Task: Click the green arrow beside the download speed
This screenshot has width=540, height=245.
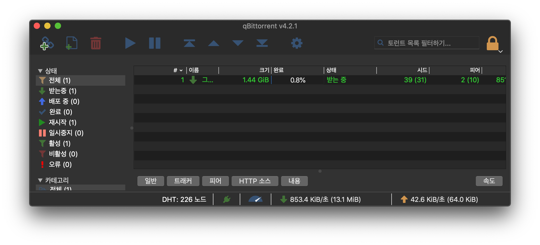Action: pyautogui.click(x=283, y=200)
